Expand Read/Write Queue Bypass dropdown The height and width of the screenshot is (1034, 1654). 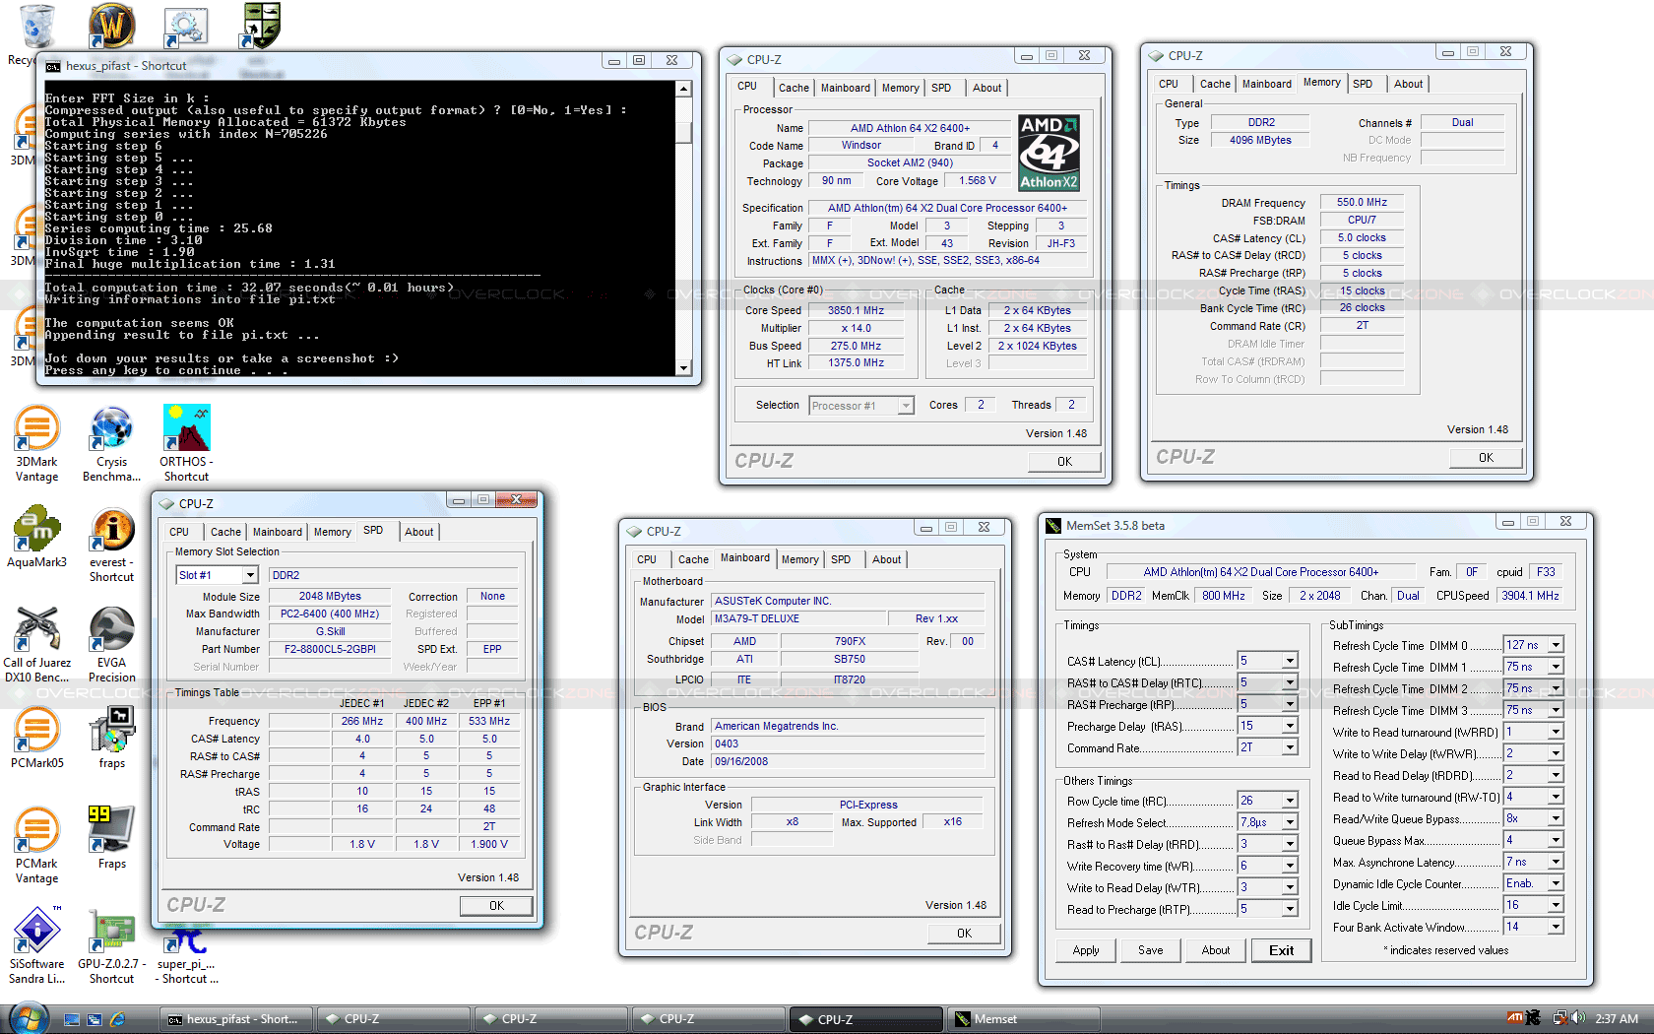click(1556, 818)
